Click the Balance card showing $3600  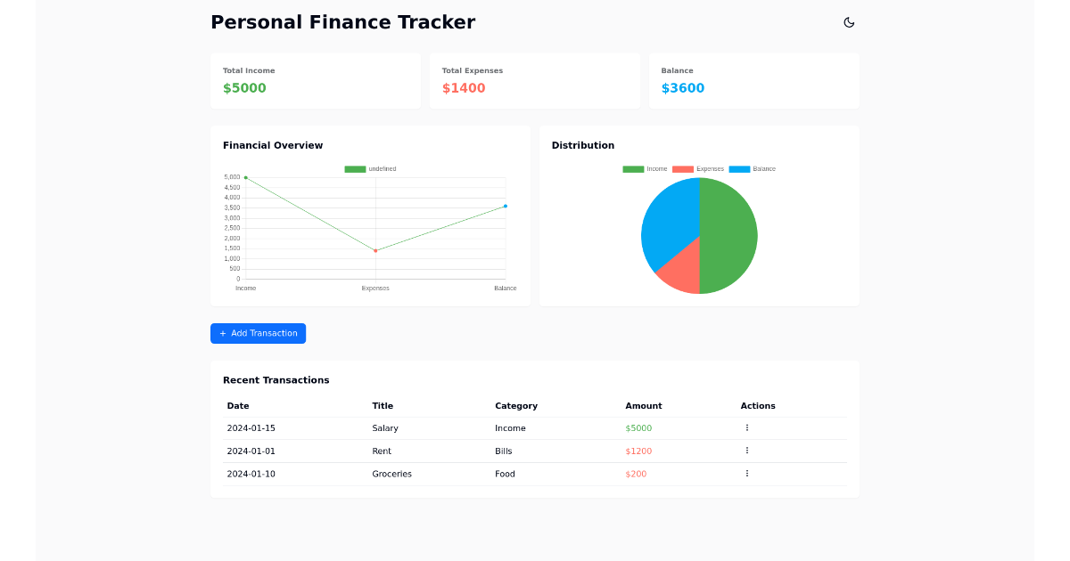tap(754, 80)
